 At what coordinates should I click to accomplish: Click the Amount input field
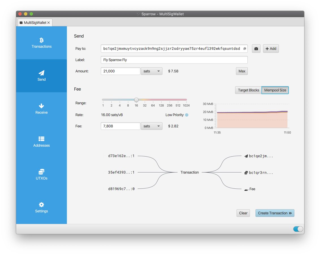click(x=120, y=71)
